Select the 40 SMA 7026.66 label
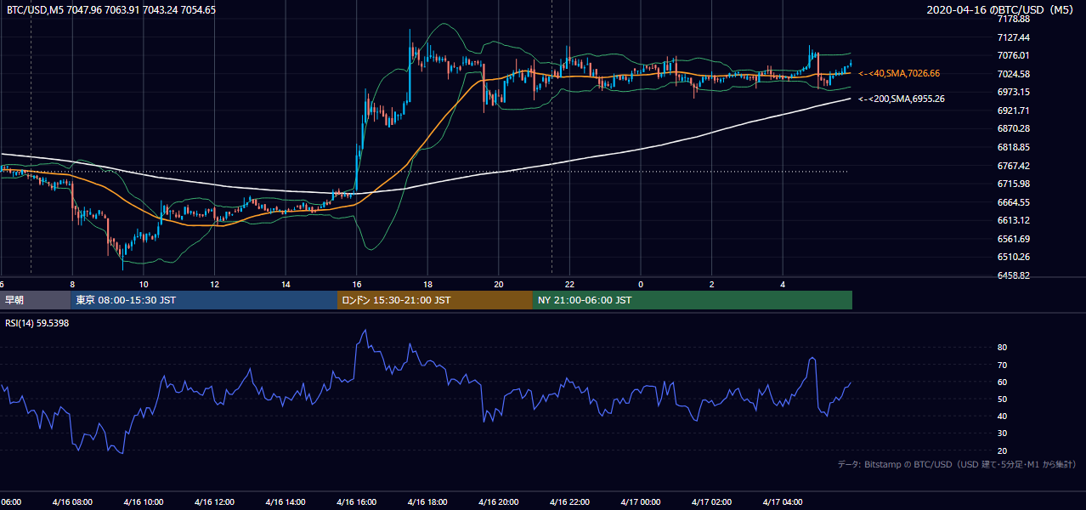1086x510 pixels. tap(899, 74)
